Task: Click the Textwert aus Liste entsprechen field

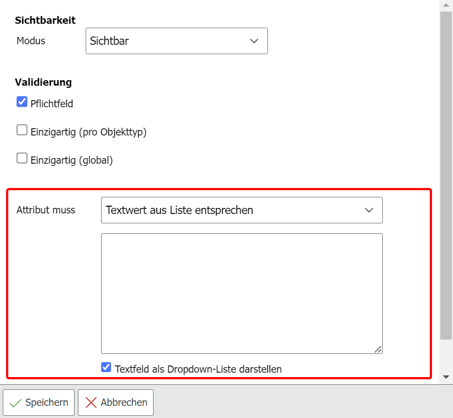Action: (x=232, y=210)
